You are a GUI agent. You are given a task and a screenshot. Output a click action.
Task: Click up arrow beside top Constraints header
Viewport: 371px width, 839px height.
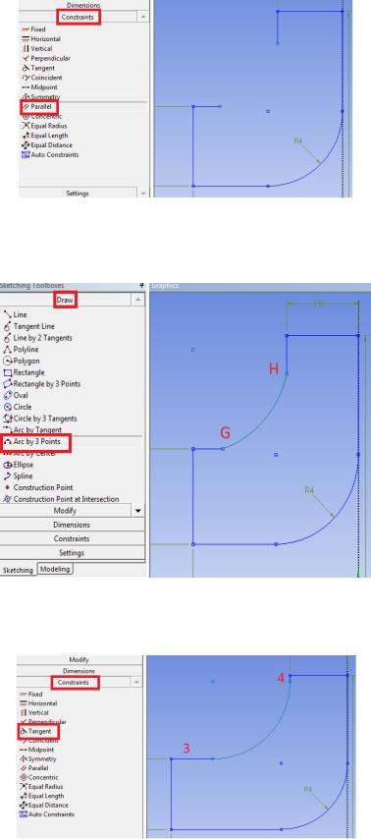coord(143,17)
